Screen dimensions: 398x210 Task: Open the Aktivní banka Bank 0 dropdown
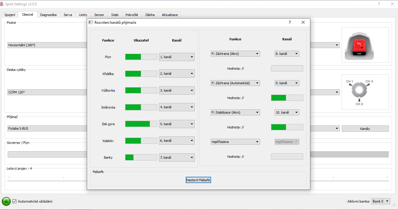pyautogui.click(x=380, y=201)
